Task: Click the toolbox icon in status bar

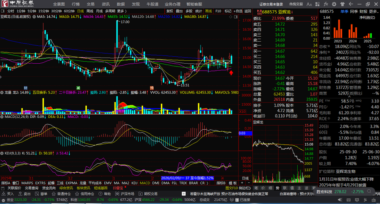Action: pos(373,200)
